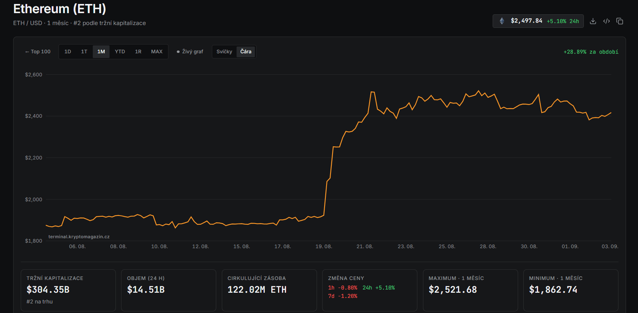This screenshot has height=313, width=638.
Task: Switch chart to Svíčky candle view
Action: click(224, 52)
